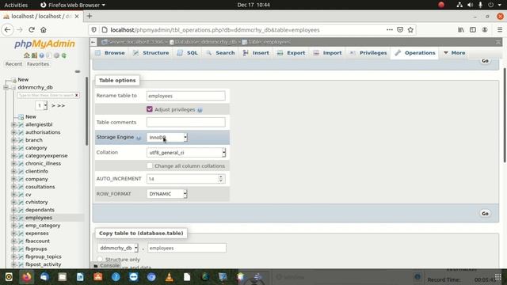Open help question-mark icon in dock

(x=116, y=277)
